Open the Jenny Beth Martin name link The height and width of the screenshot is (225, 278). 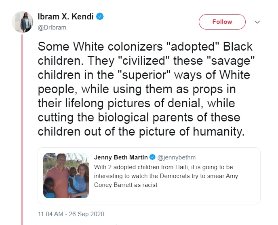tap(121, 157)
